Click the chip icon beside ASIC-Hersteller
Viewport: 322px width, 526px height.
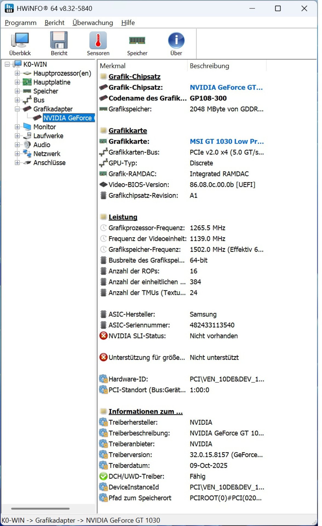(x=103, y=314)
